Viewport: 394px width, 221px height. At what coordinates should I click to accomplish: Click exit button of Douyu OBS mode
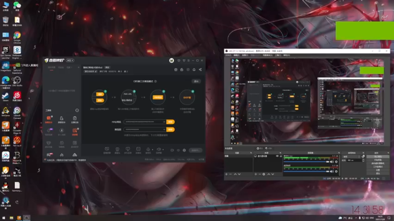point(196,81)
